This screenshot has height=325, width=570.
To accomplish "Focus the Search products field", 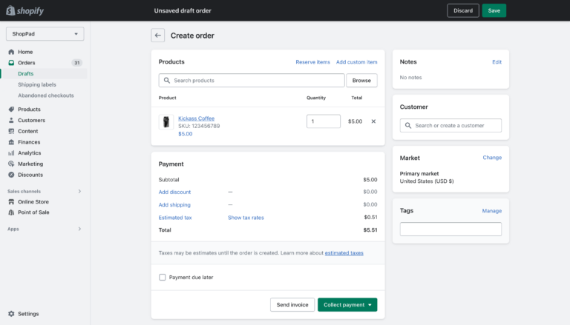I will [x=252, y=80].
